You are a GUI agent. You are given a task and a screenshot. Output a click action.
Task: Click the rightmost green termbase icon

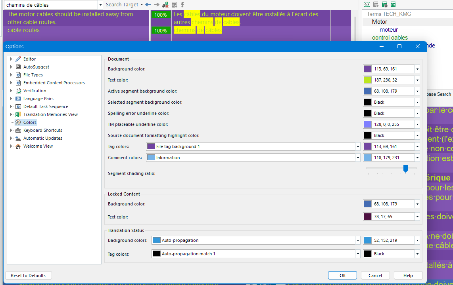pos(393,4)
